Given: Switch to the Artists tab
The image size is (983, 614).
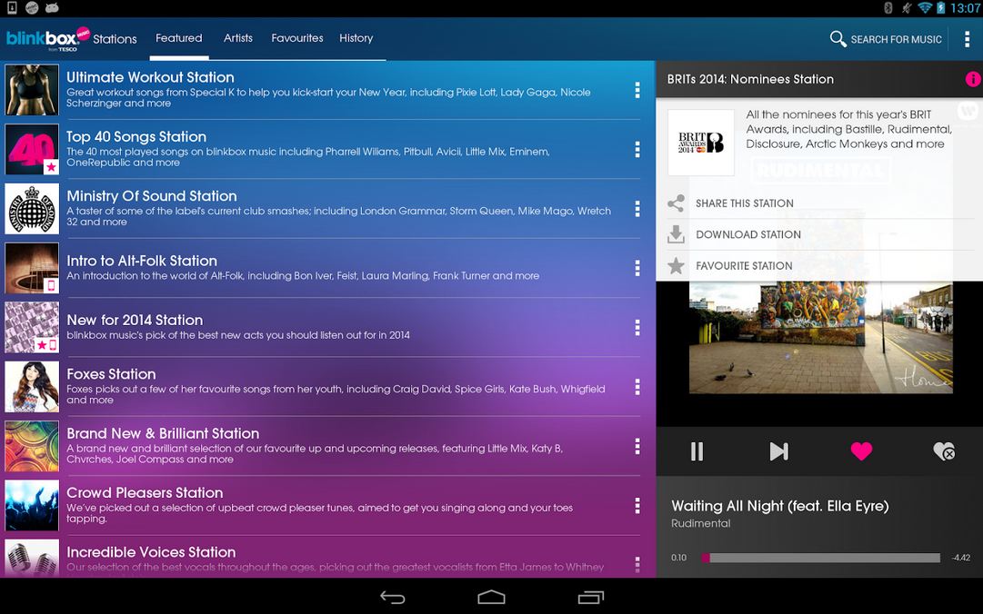Looking at the screenshot, I should (238, 38).
